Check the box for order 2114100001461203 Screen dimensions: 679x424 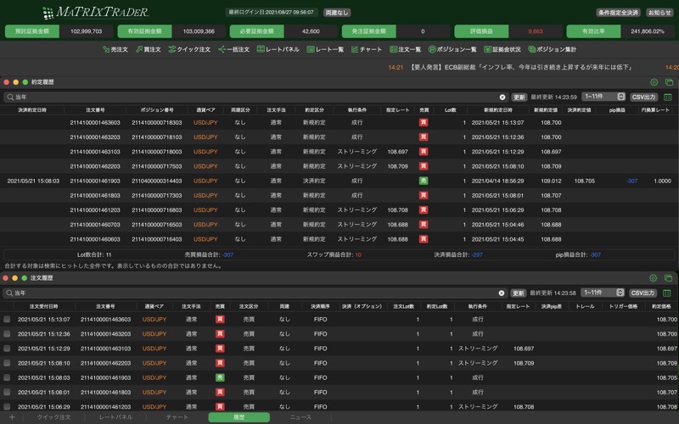click(x=7, y=407)
